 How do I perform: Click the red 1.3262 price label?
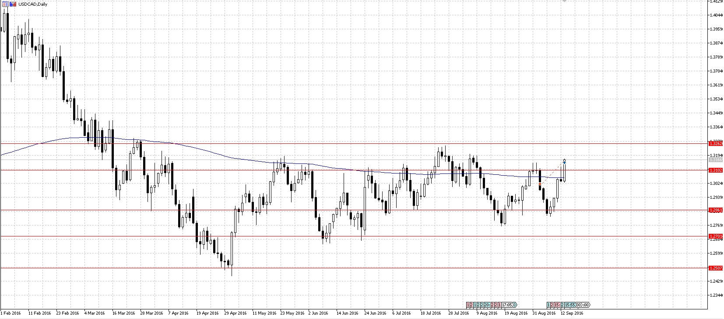(x=715, y=143)
